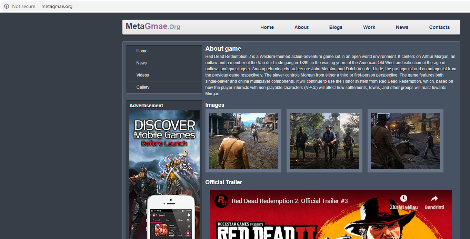Select Home in the left sidebar menu
This screenshot has height=239, width=470.
pyautogui.click(x=164, y=51)
